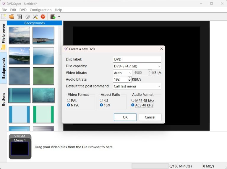Switch to the Buttons side tab
This screenshot has width=227, height=169.
(4, 99)
